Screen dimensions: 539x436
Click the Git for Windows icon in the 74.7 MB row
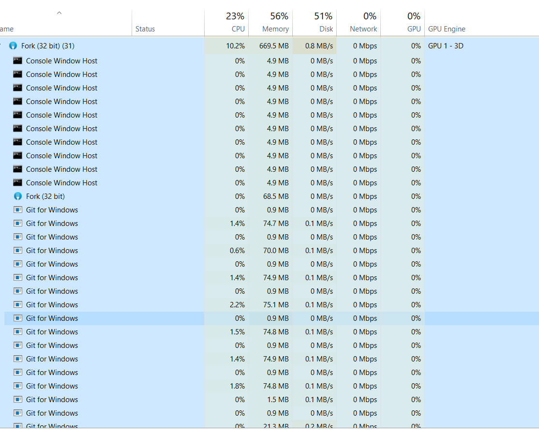[18, 224]
